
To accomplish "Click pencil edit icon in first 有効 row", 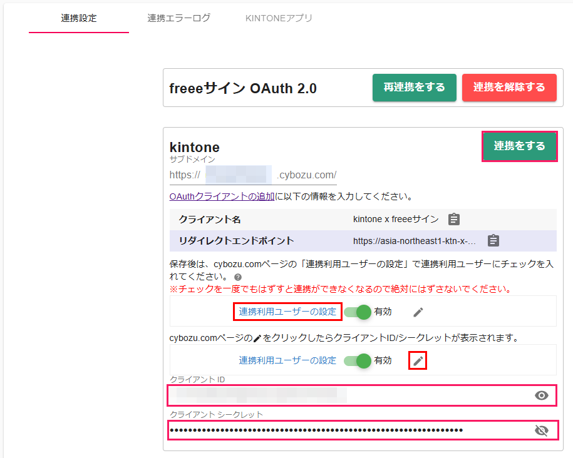I will pos(418,312).
